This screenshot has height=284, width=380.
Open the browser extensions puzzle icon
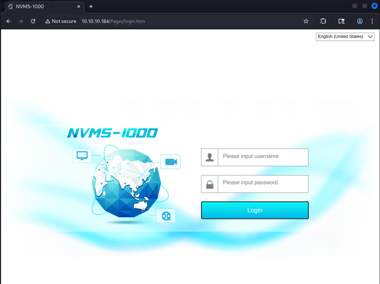click(323, 21)
